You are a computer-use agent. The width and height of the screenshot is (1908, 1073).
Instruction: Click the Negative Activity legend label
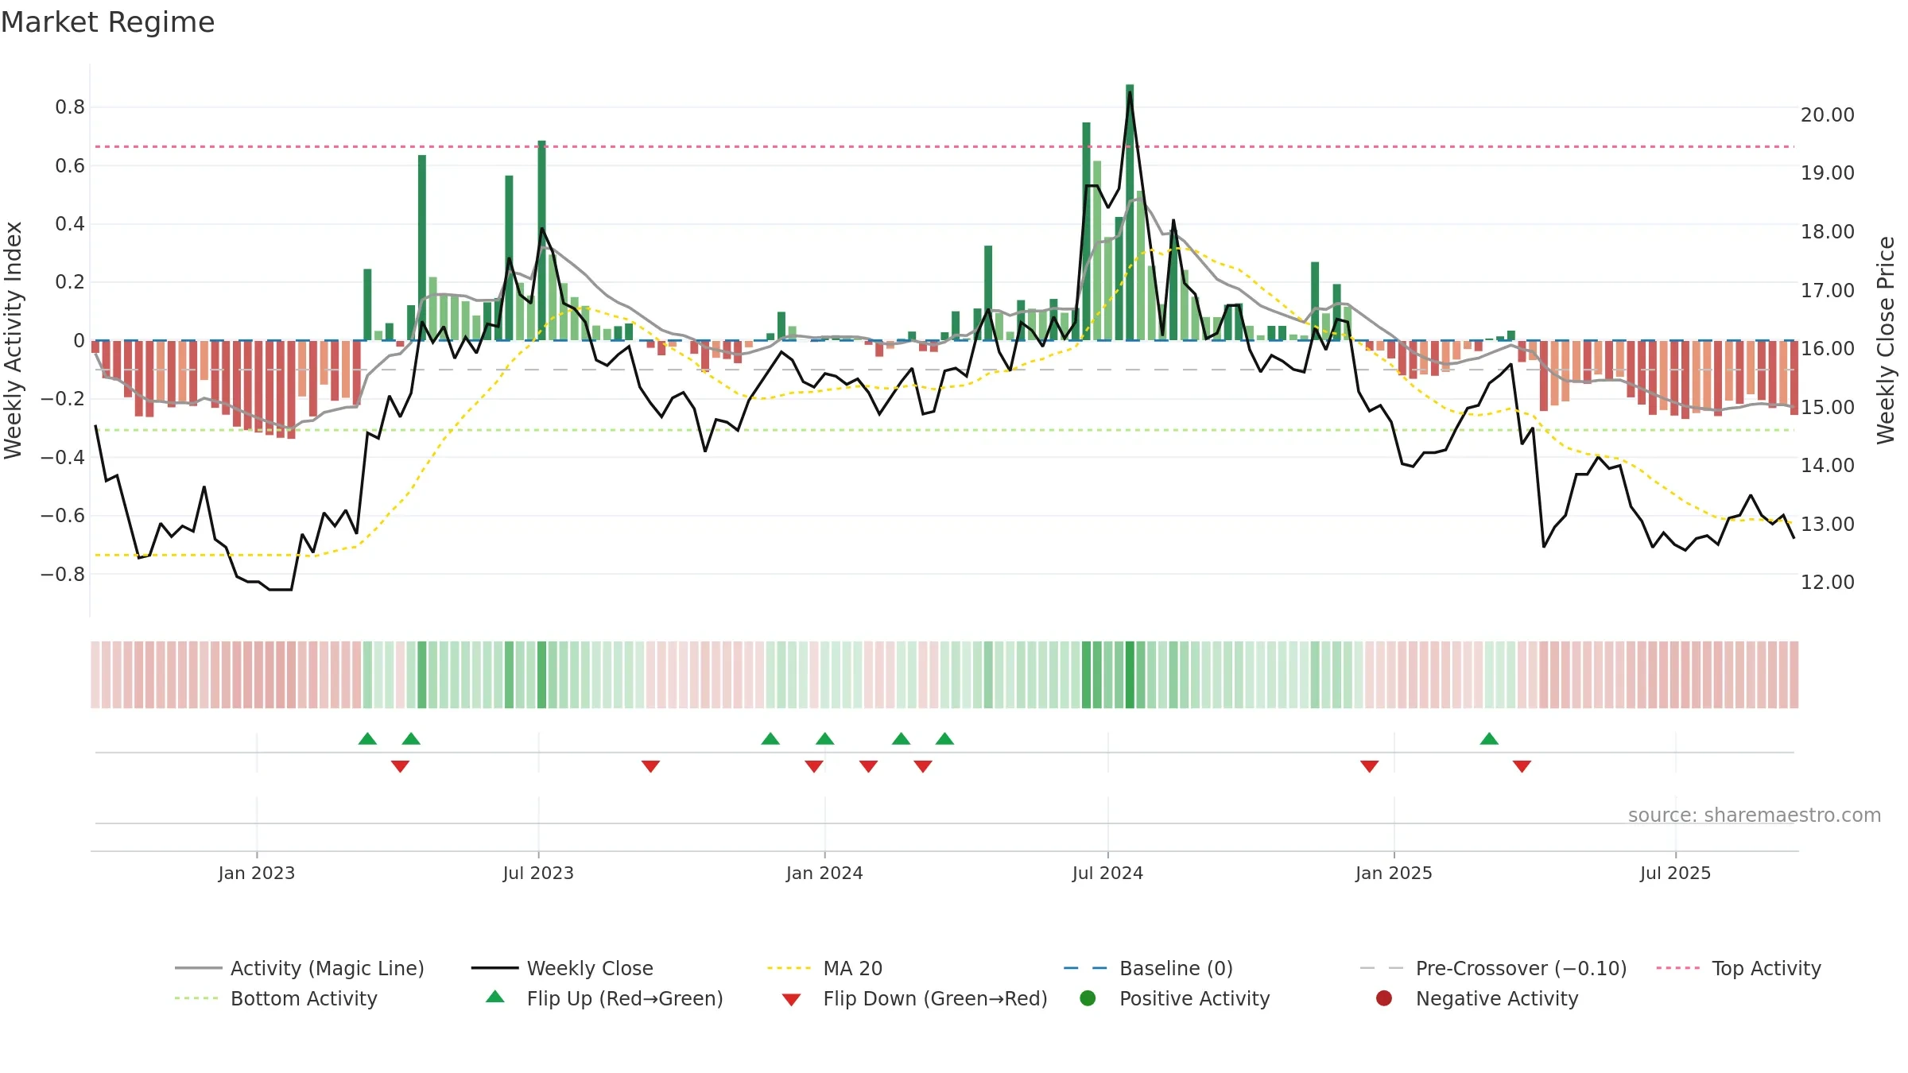[1497, 998]
